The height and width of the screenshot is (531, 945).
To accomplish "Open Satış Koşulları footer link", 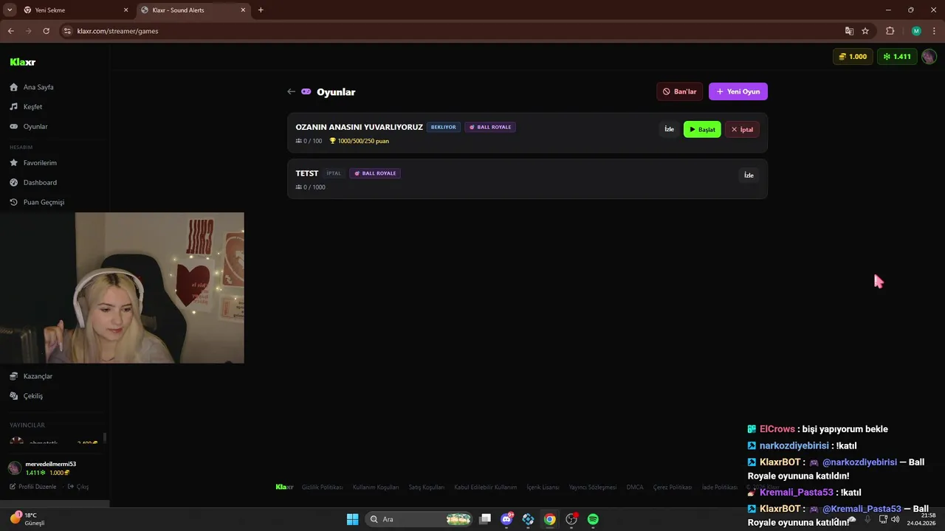I will 427,487.
